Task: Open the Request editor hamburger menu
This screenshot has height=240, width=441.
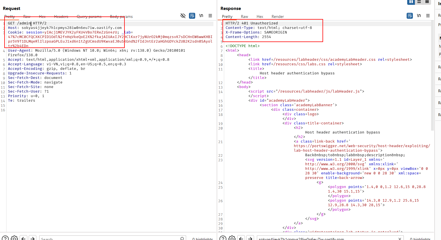Action: (x=210, y=16)
